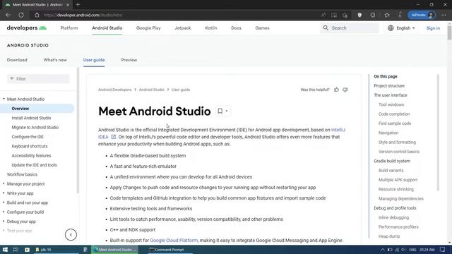Click the external link icon after IDEA
The height and width of the screenshot is (254, 452).
click(x=113, y=137)
